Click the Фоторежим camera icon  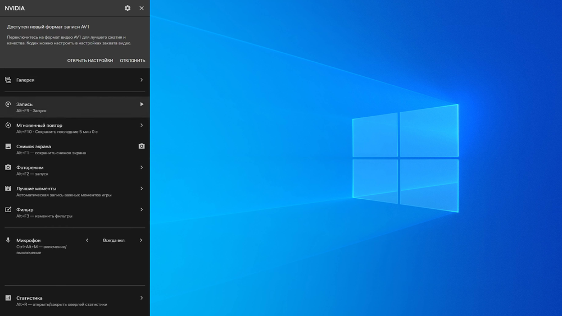tap(8, 167)
